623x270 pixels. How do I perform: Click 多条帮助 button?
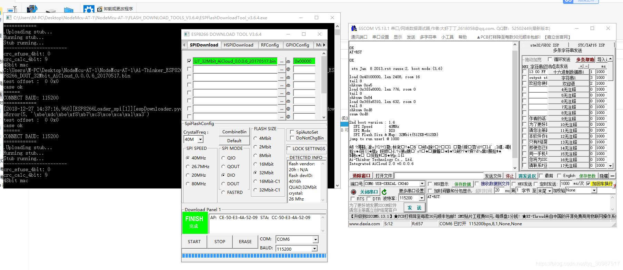tap(585, 60)
